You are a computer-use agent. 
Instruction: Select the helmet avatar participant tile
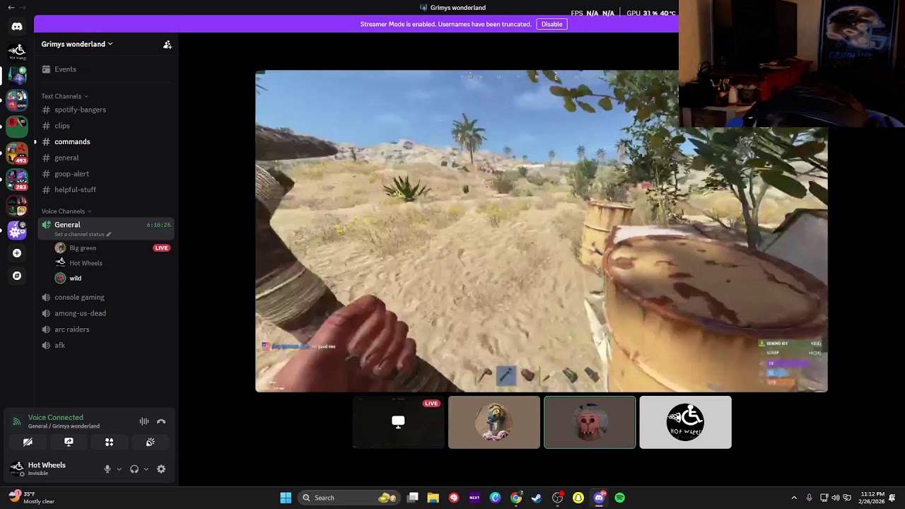pos(494,422)
